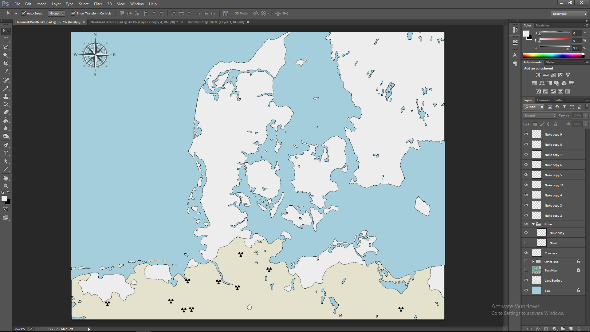The image size is (590, 332).
Task: Click the zoom percentage field in status bar
Action: (x=20, y=329)
